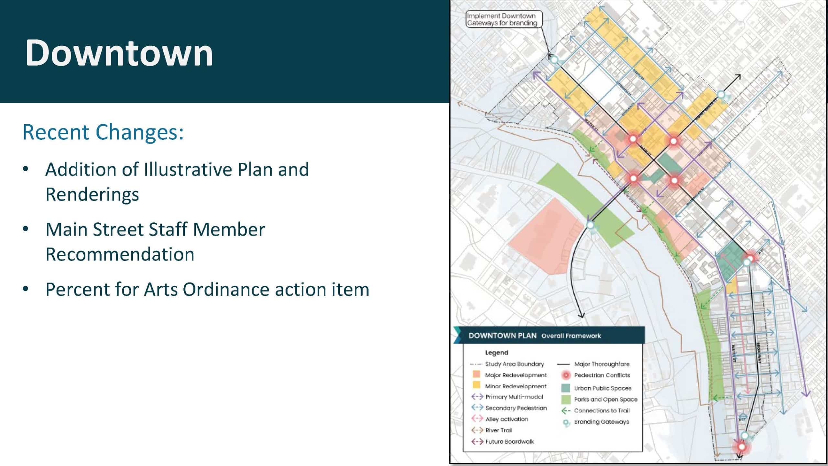Screen dimensions: 828x466
Task: Click the Pedestrian Conflicts legend icon
Action: [566, 375]
